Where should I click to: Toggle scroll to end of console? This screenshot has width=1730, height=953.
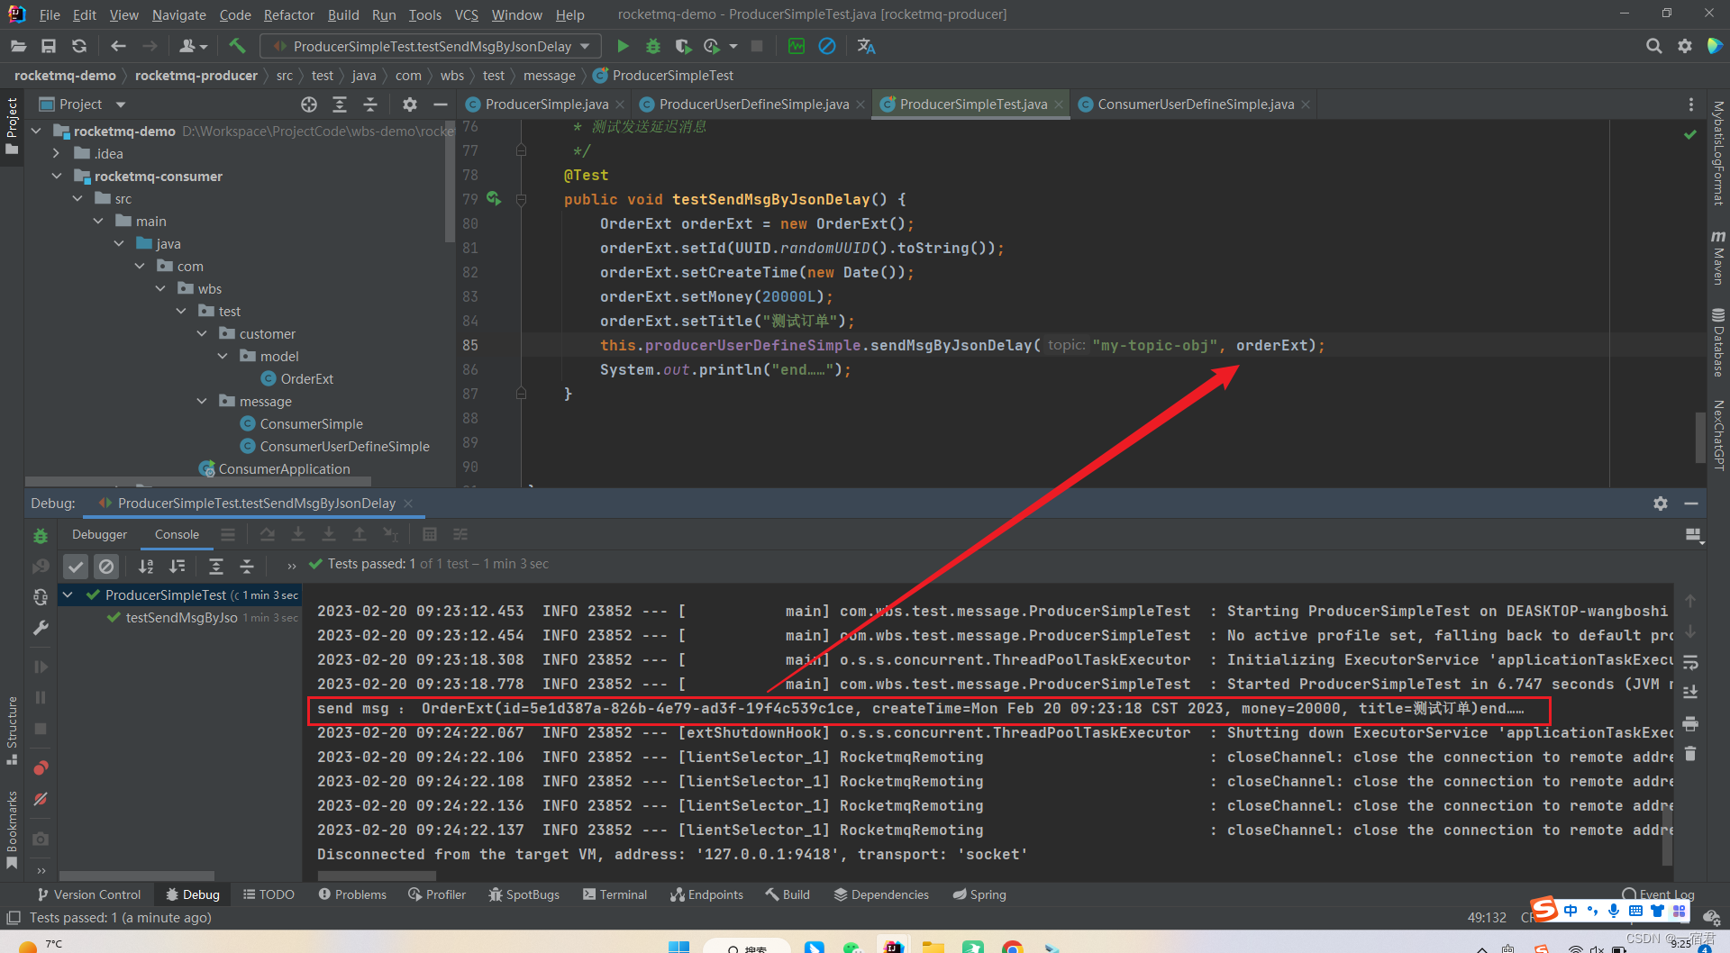coord(1690,693)
